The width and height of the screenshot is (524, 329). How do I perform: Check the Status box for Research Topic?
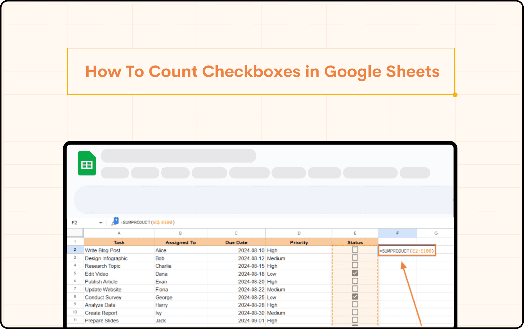(355, 265)
